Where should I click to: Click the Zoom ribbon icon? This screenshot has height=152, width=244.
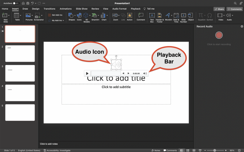[x=115, y=16]
